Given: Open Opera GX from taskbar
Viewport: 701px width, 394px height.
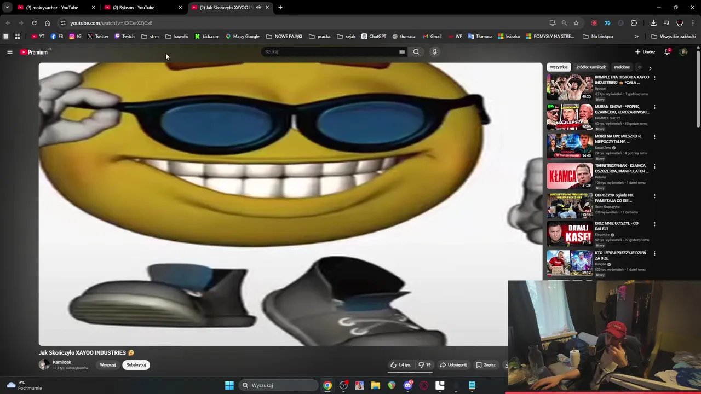Looking at the screenshot, I should coord(423,385).
